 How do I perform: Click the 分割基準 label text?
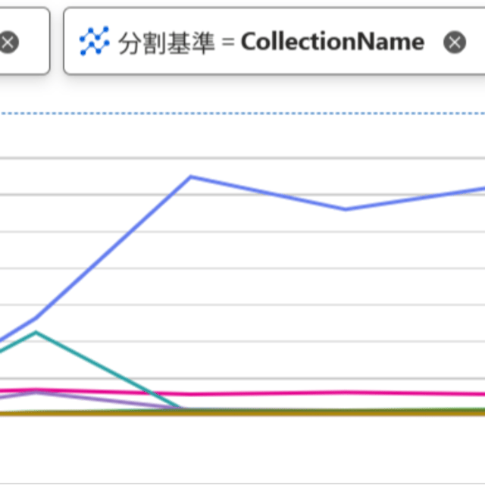tap(167, 42)
